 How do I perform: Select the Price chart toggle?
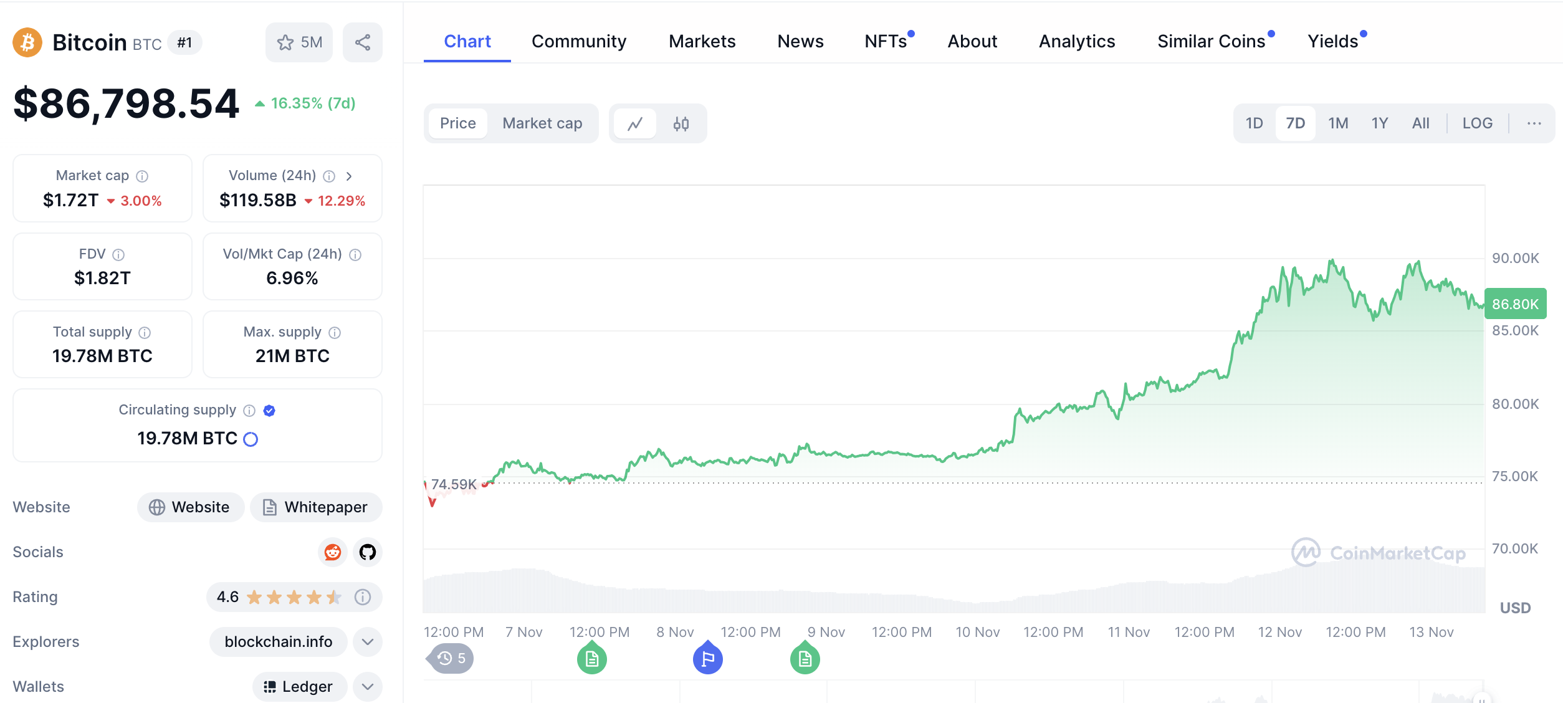458,123
